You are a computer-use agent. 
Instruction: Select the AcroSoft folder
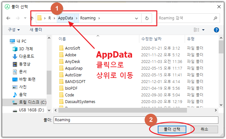[70, 48]
